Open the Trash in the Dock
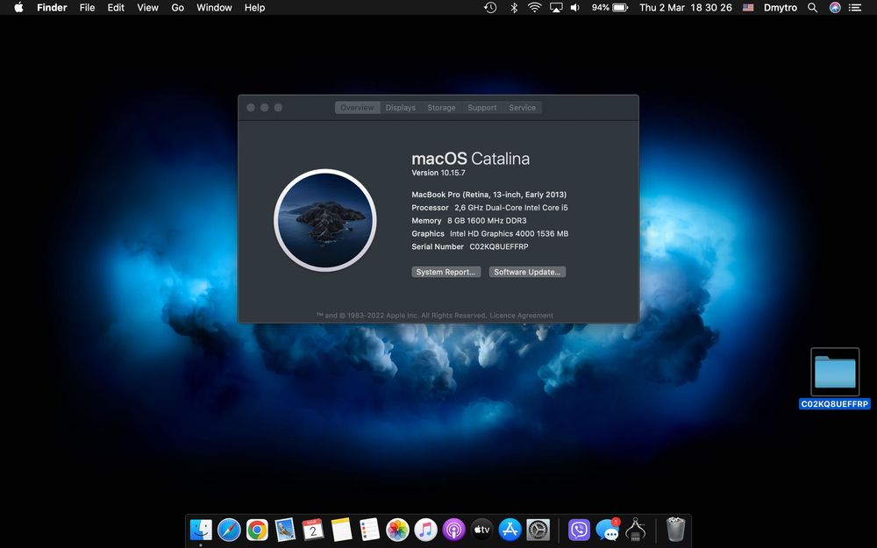The height and width of the screenshot is (548, 877). pyautogui.click(x=675, y=529)
